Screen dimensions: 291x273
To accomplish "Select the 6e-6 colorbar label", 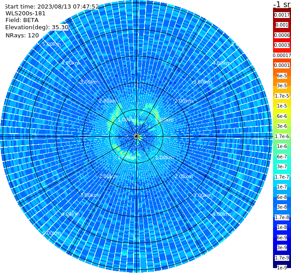I will (282, 116).
